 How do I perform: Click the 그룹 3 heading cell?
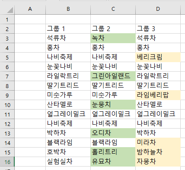158,29
